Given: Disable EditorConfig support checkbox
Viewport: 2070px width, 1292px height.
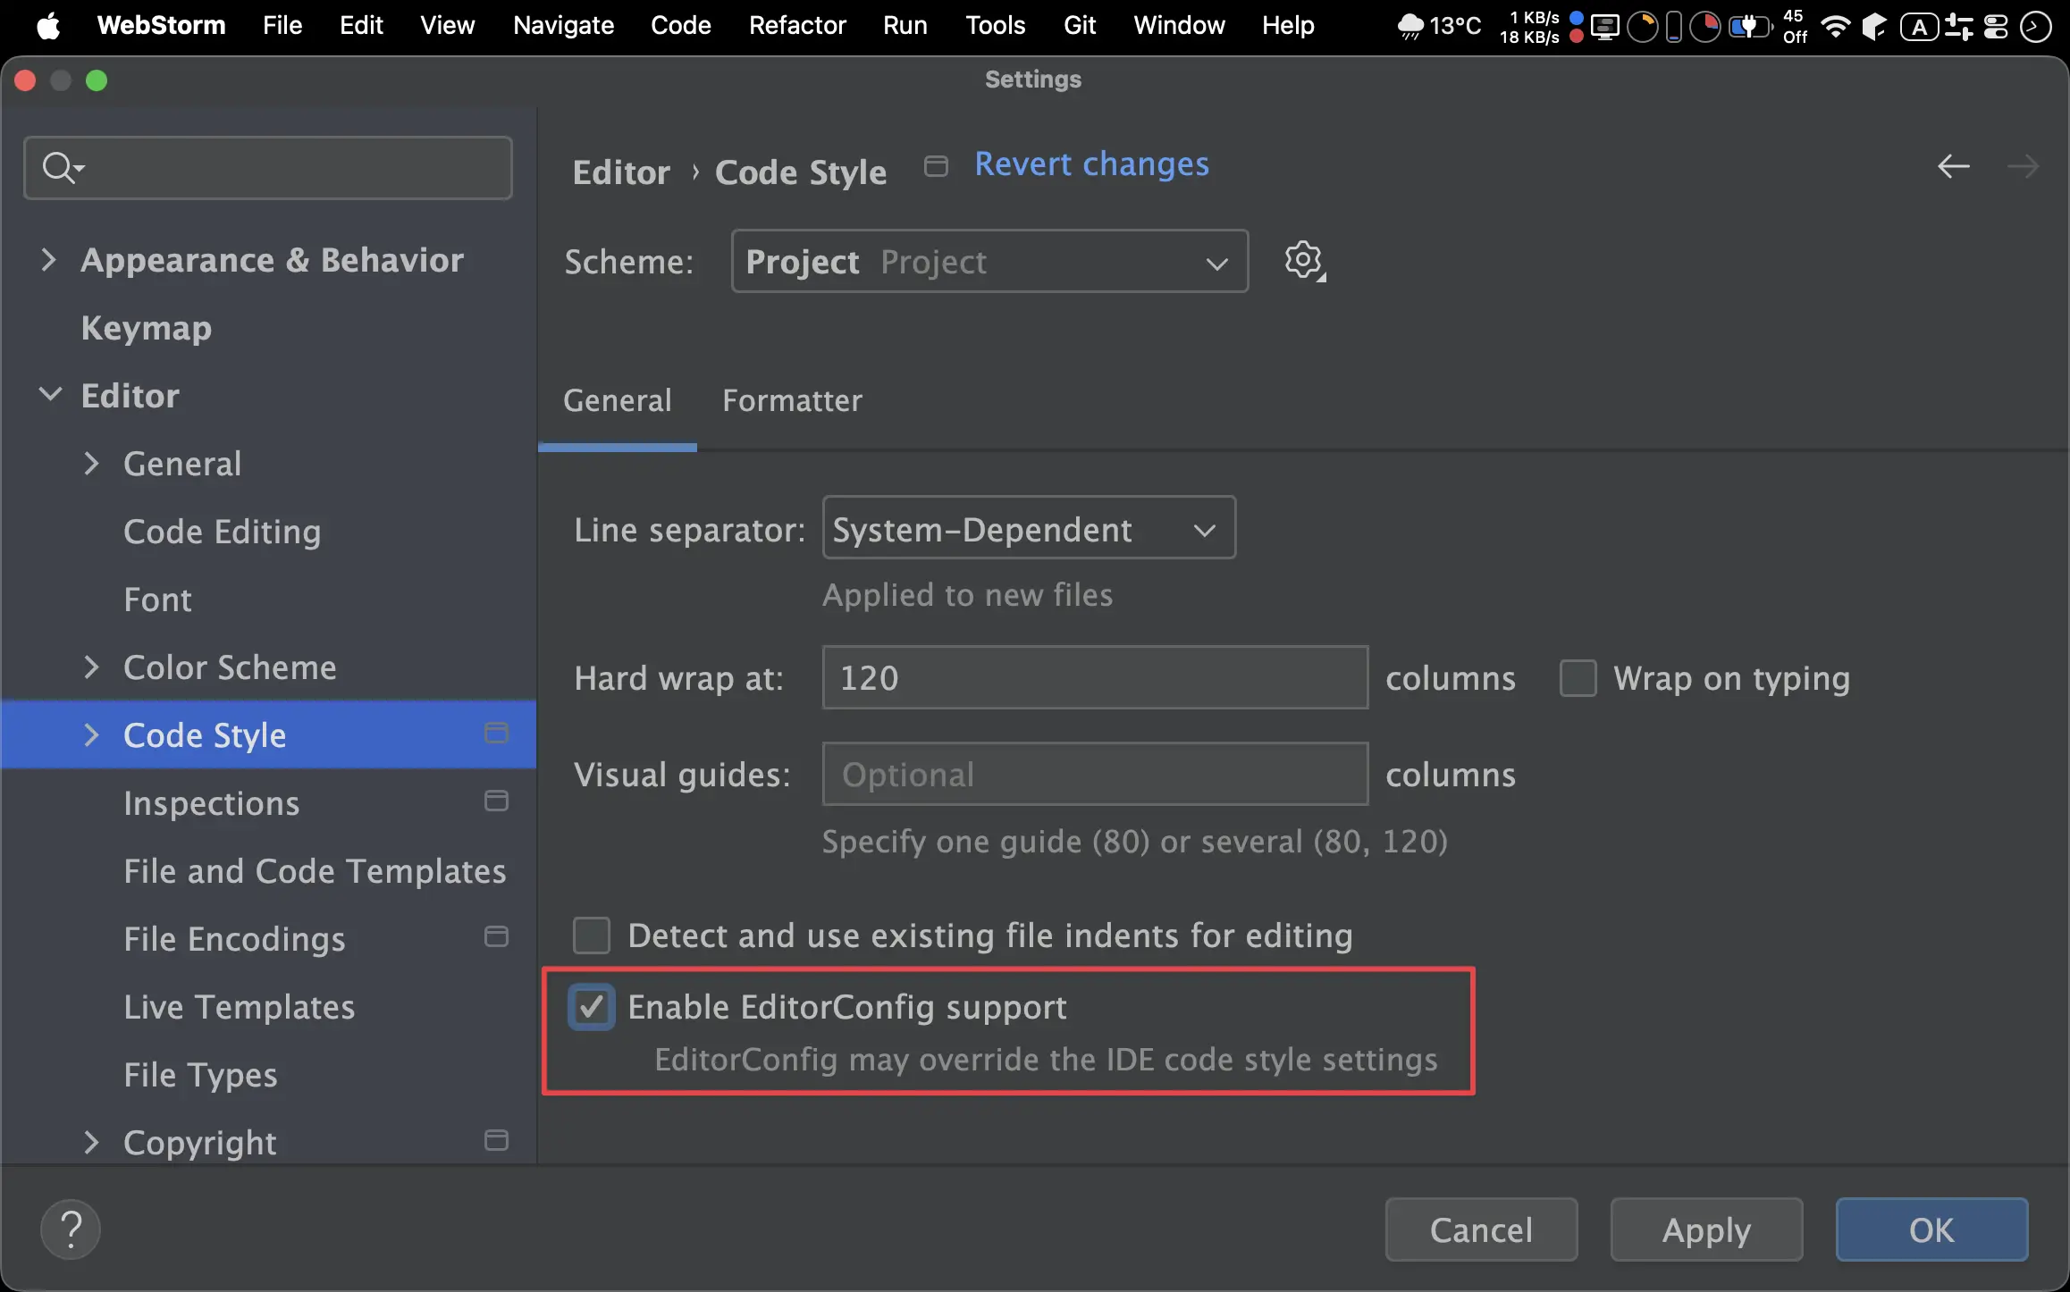Looking at the screenshot, I should coord(592,1007).
